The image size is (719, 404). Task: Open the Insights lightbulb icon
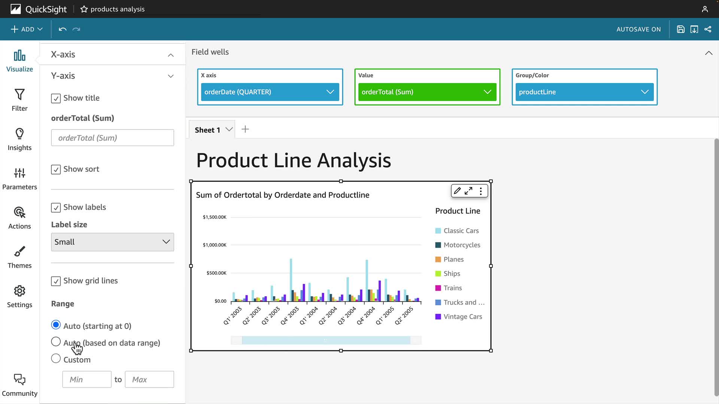(x=19, y=134)
